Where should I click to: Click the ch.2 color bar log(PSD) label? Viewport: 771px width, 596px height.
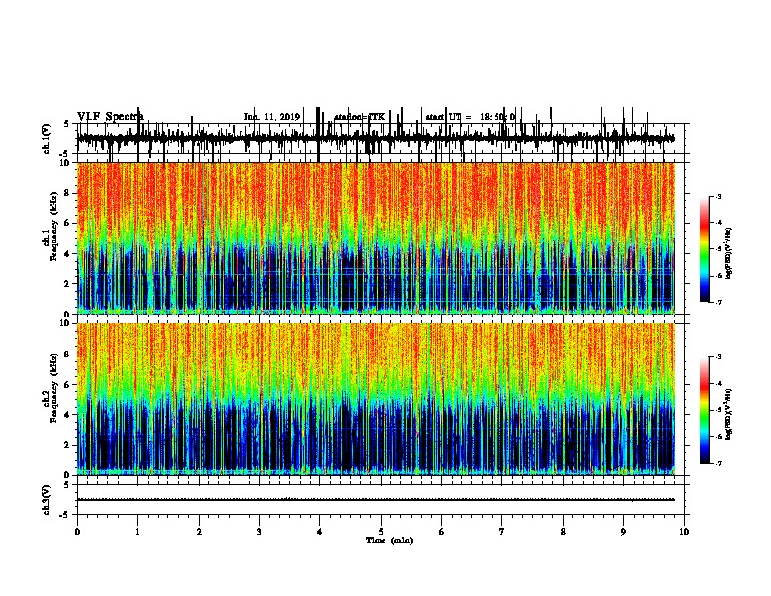[729, 414]
